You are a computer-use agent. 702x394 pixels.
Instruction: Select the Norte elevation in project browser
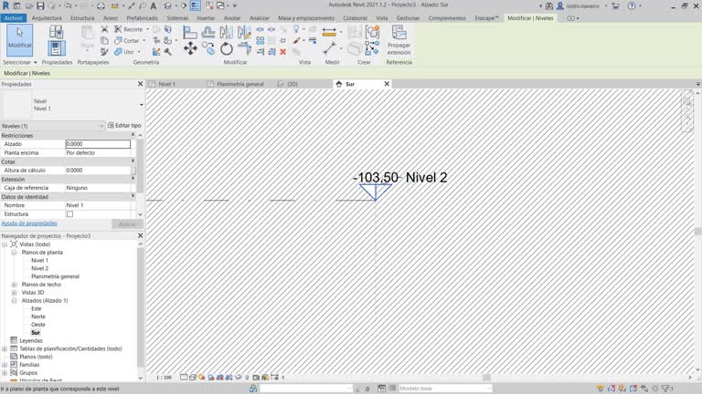pyautogui.click(x=38, y=316)
